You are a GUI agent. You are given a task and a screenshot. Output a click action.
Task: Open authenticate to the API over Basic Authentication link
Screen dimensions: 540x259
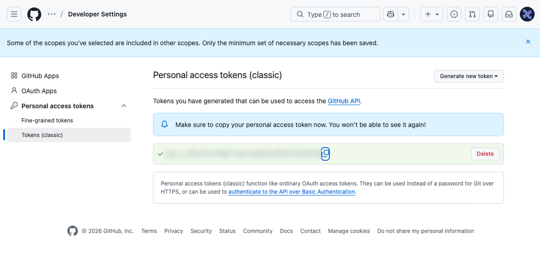[x=291, y=192]
